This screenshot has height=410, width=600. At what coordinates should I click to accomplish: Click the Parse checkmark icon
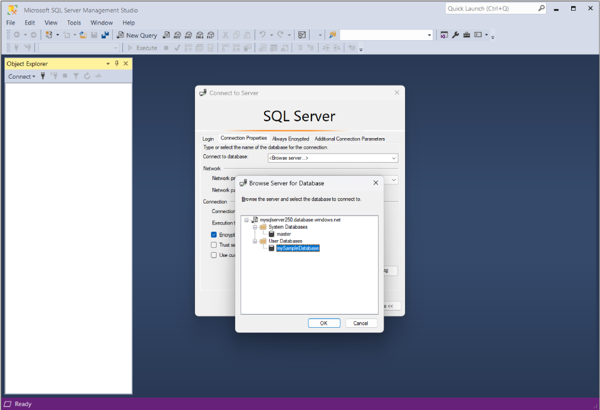(x=177, y=48)
